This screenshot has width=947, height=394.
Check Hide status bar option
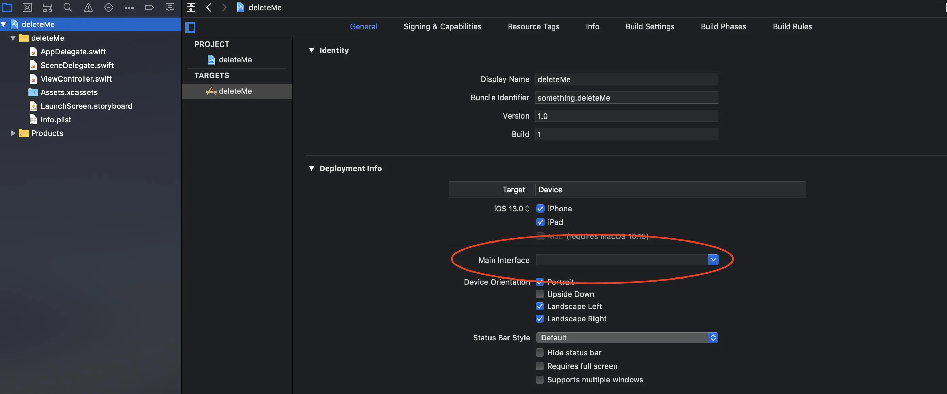click(539, 353)
